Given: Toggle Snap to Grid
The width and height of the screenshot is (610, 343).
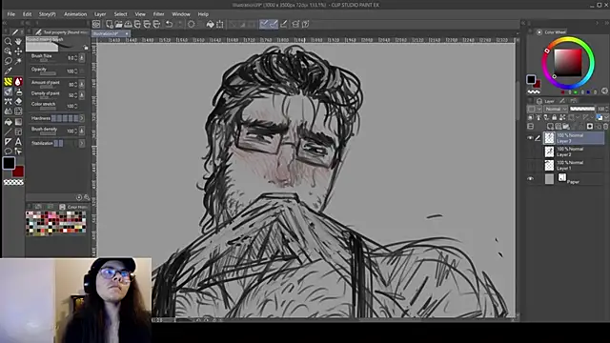Looking at the screenshot, I should click(284, 24).
